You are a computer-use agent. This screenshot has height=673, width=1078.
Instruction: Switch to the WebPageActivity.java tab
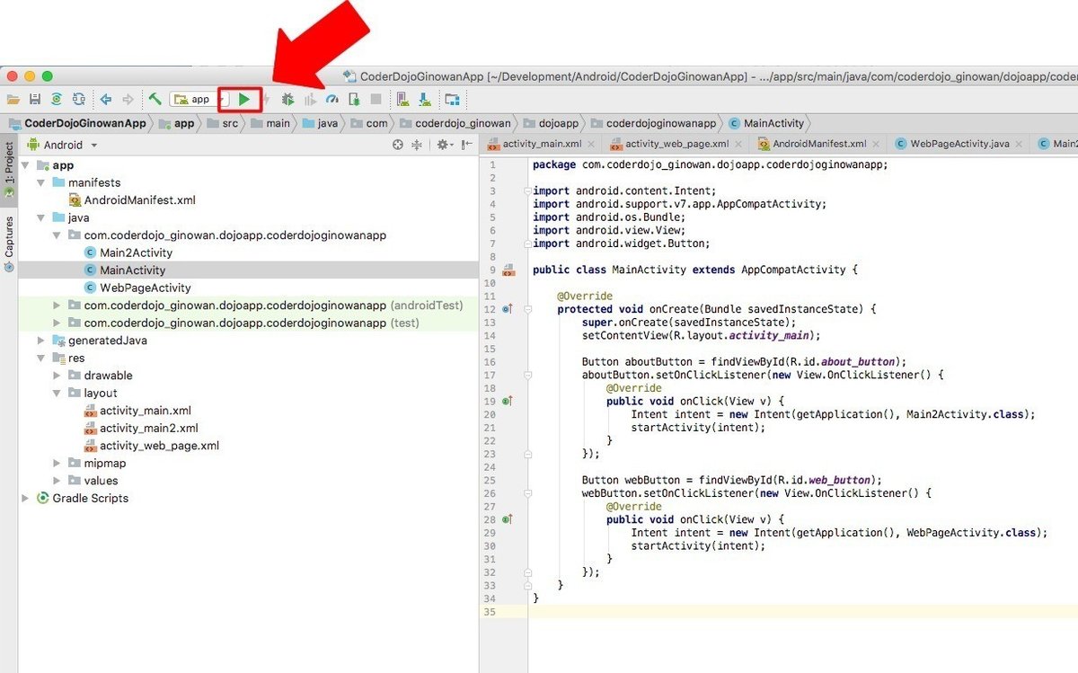(x=959, y=144)
